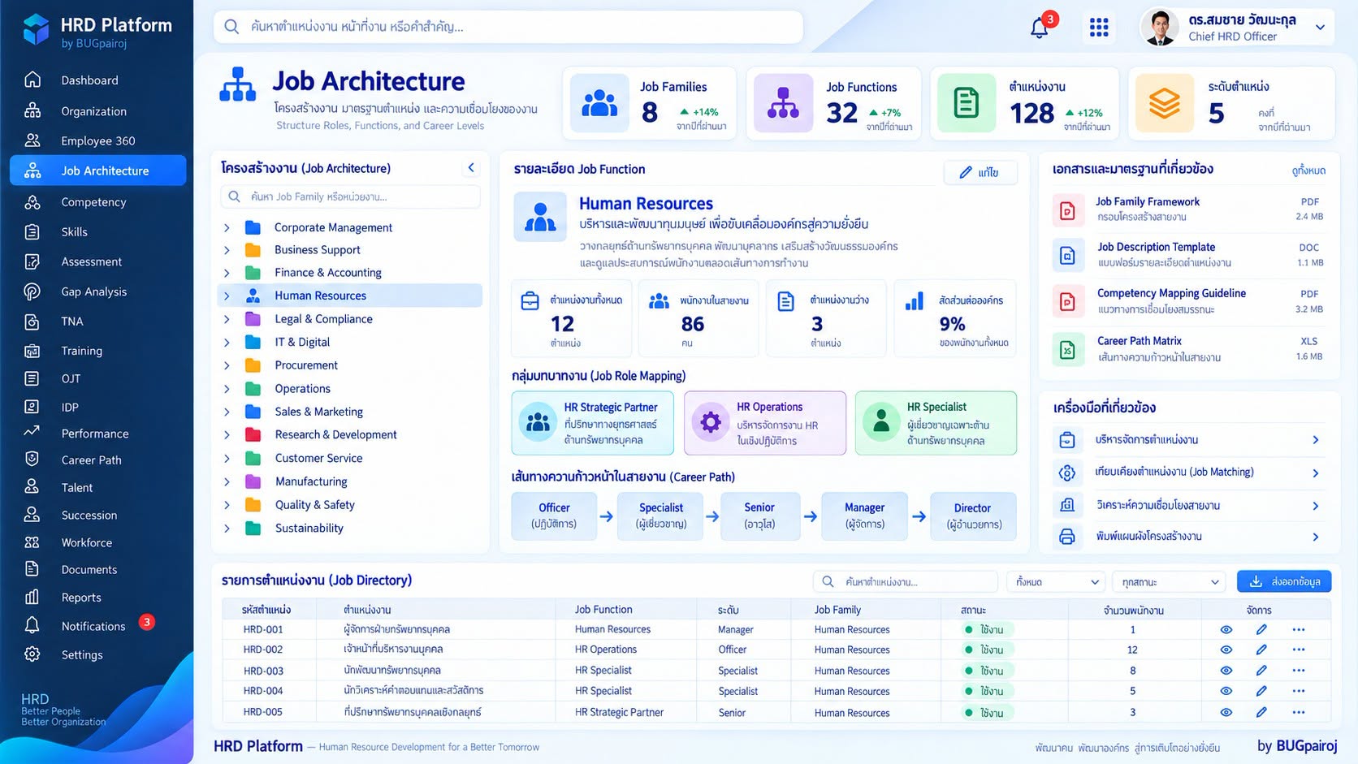Open the ทุกสถานะ status dropdown

[1170, 582]
